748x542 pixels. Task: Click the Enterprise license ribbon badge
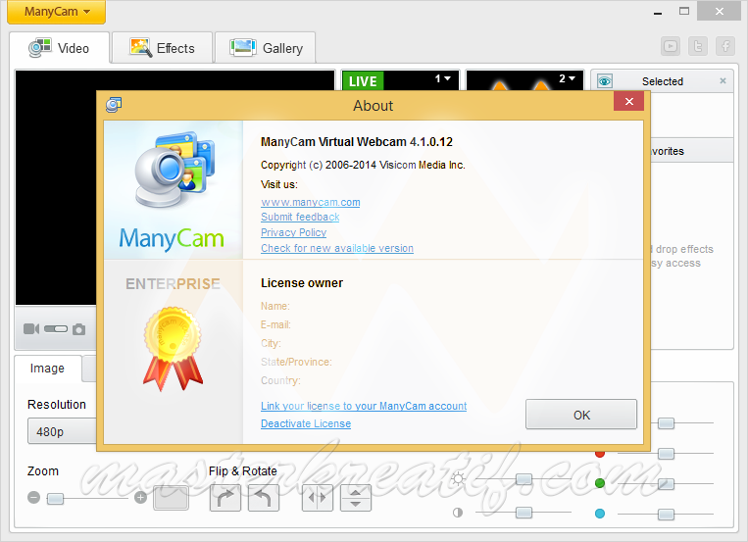click(x=173, y=349)
